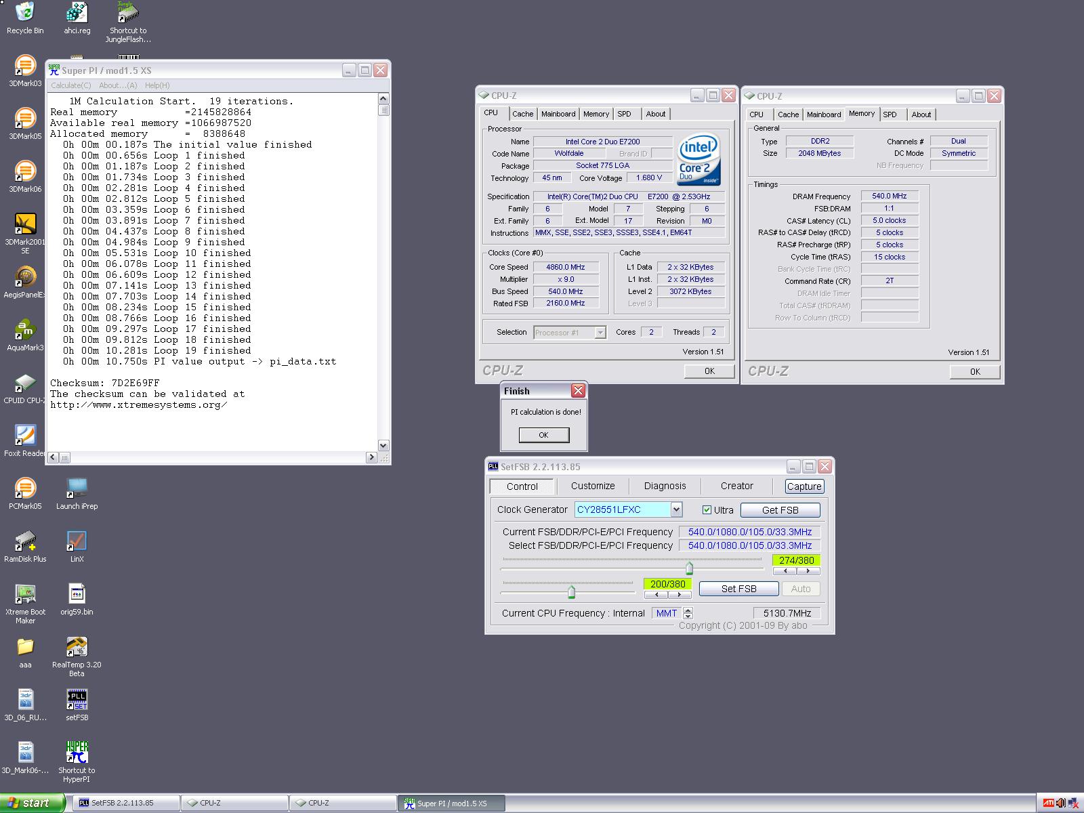Viewport: 1084px width, 813px height.
Task: Click the Super PI horizontal scrollbar right arrow
Action: coord(371,457)
